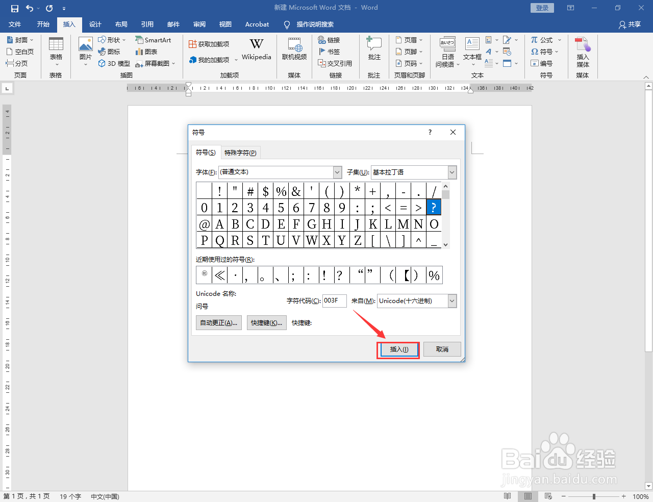This screenshot has width=653, height=502.
Task: Open the Wikipedia add-in
Action: coord(257,50)
